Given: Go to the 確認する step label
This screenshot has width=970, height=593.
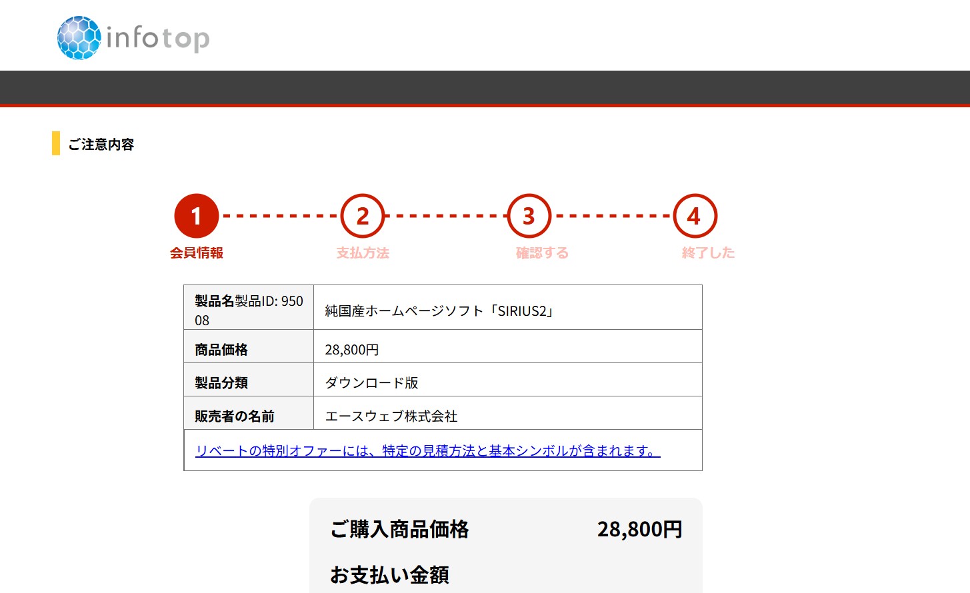Looking at the screenshot, I should pos(542,253).
